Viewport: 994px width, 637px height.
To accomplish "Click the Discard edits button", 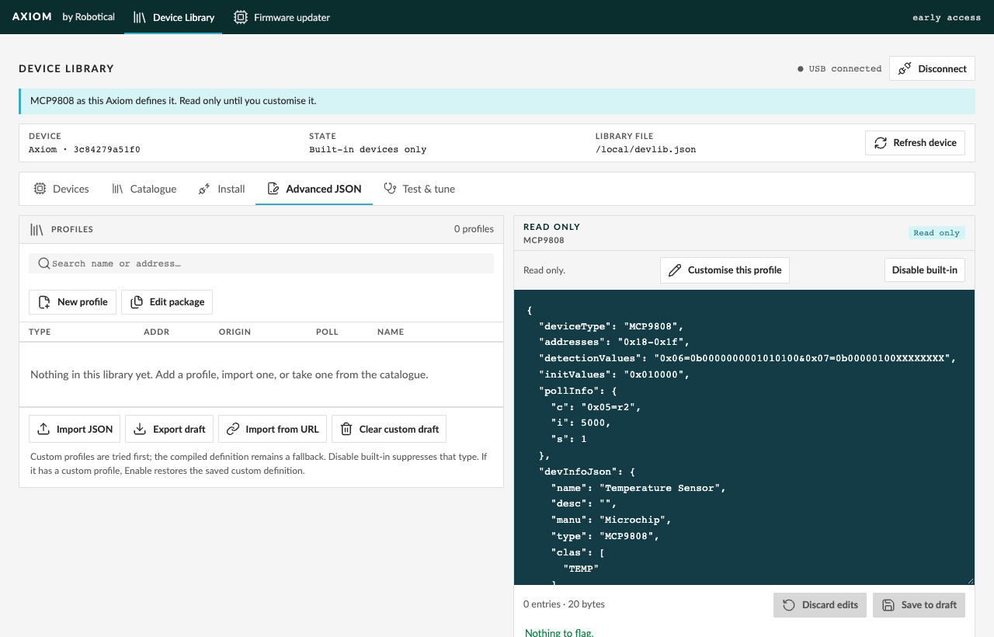I will pos(820,605).
